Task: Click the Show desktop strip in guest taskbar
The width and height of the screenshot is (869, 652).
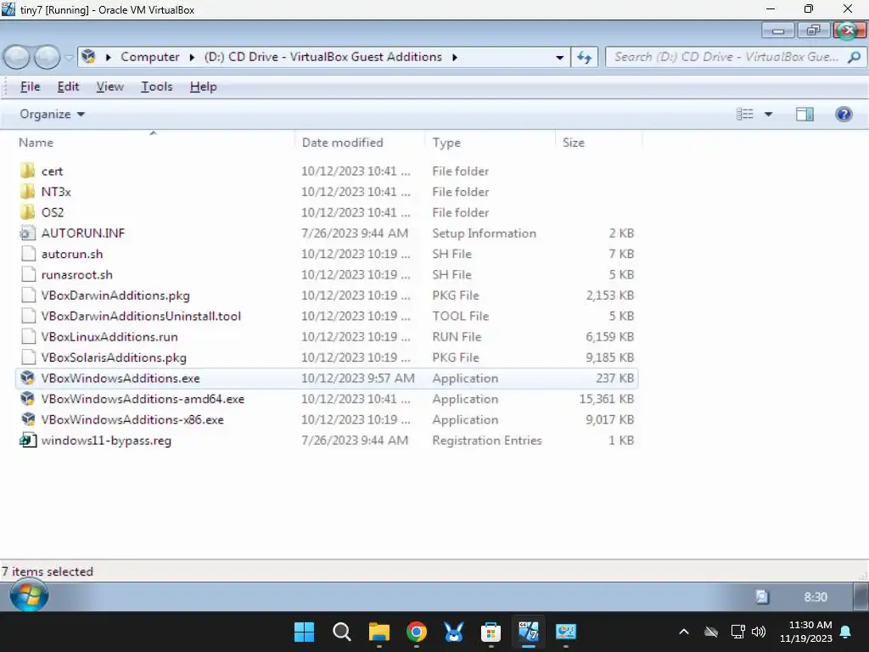Action: click(861, 596)
